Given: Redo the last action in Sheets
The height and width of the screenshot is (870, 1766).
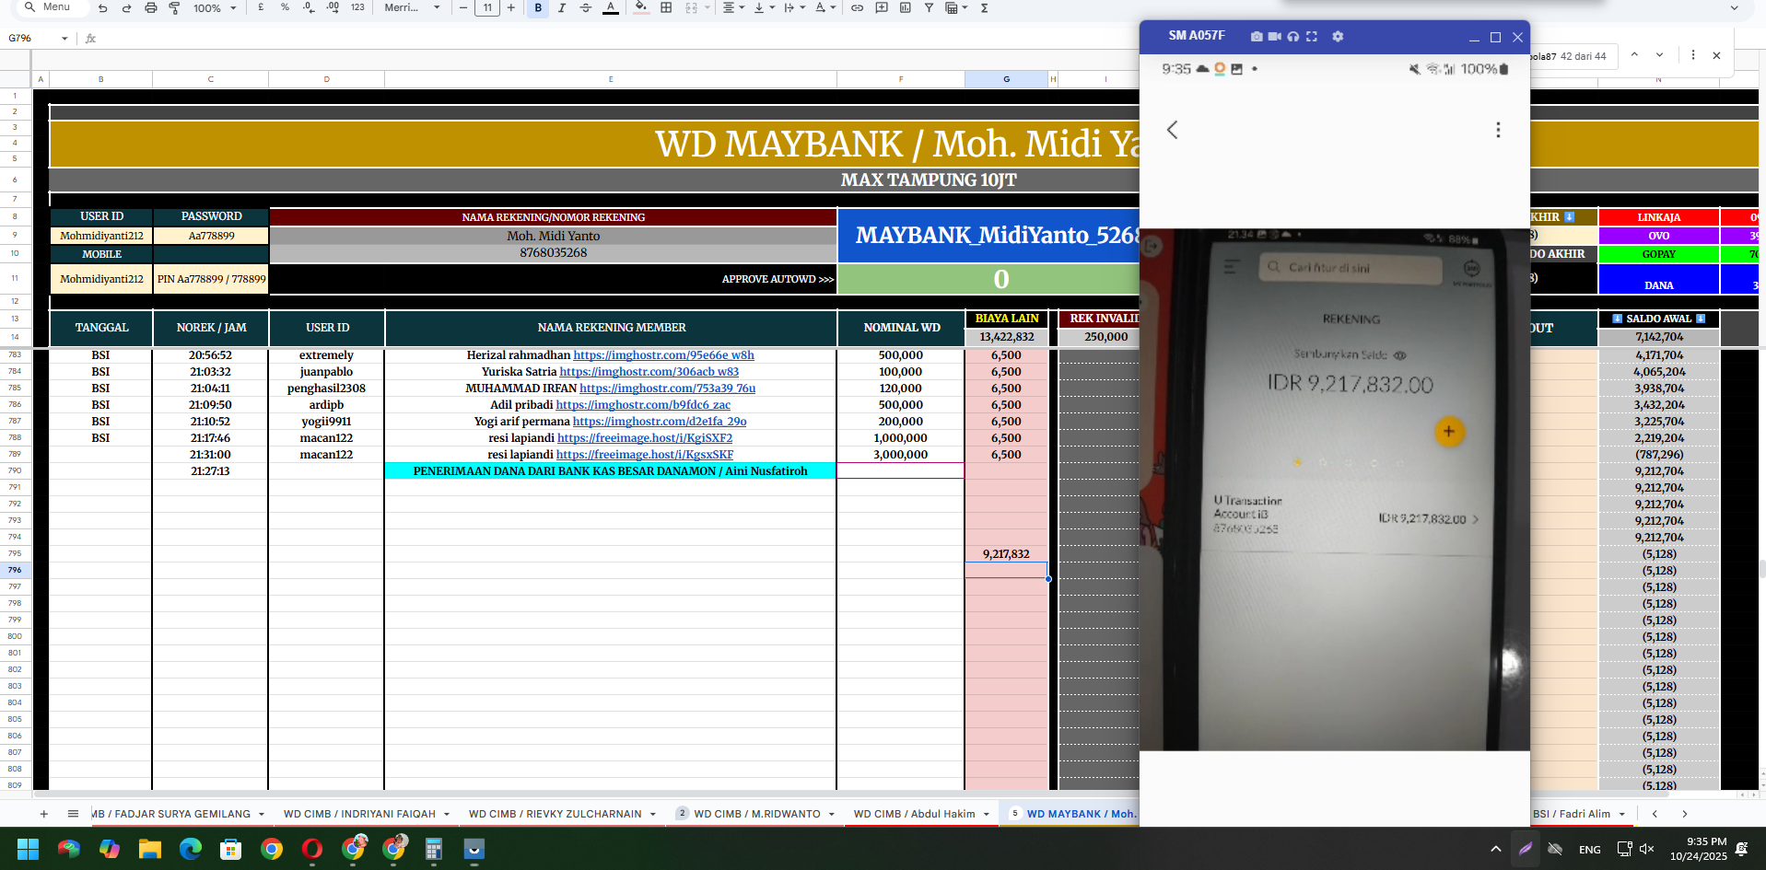Looking at the screenshot, I should pyautogui.click(x=126, y=7).
